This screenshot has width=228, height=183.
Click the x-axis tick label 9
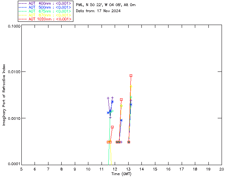(75, 169)
